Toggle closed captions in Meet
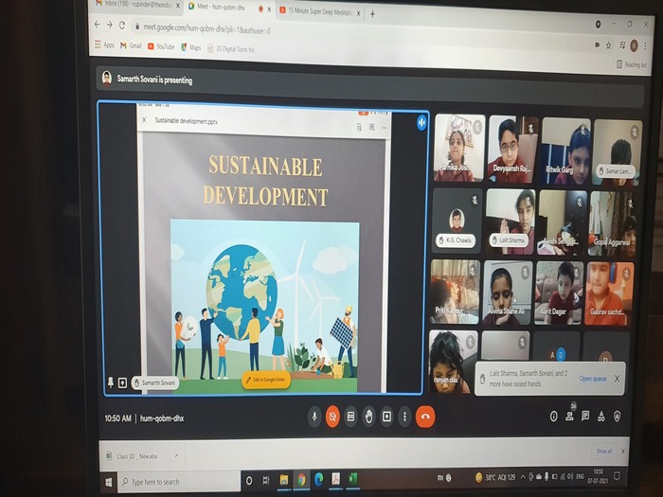Screen dimensions: 663x497 pyautogui.click(x=350, y=417)
